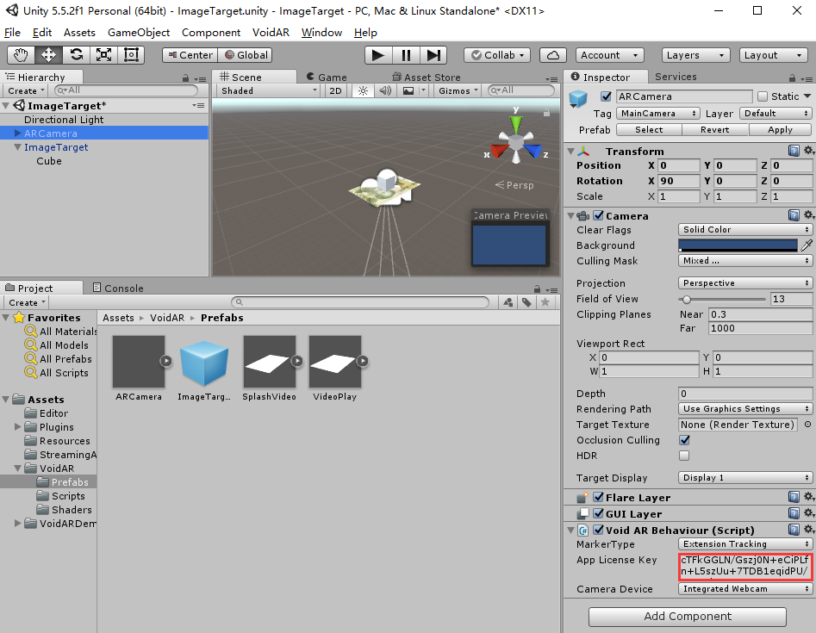Pause the game playback
The height and width of the screenshot is (633, 816).
coord(406,55)
